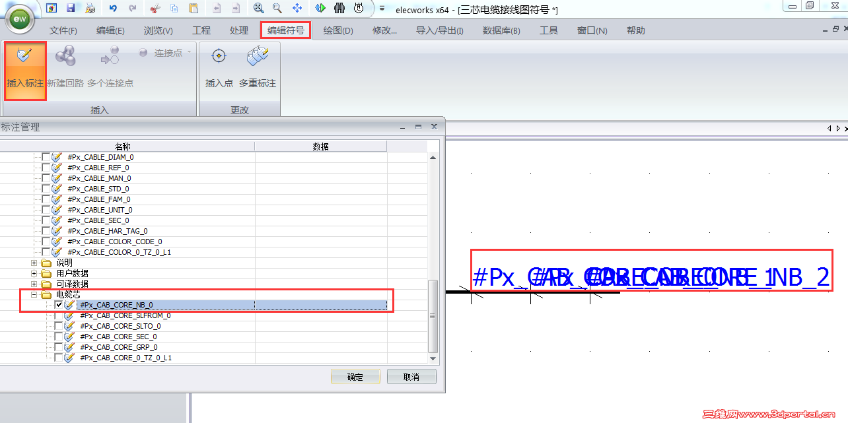Click the 名称 column header
Screen dimensions: 848x423
tap(123, 146)
